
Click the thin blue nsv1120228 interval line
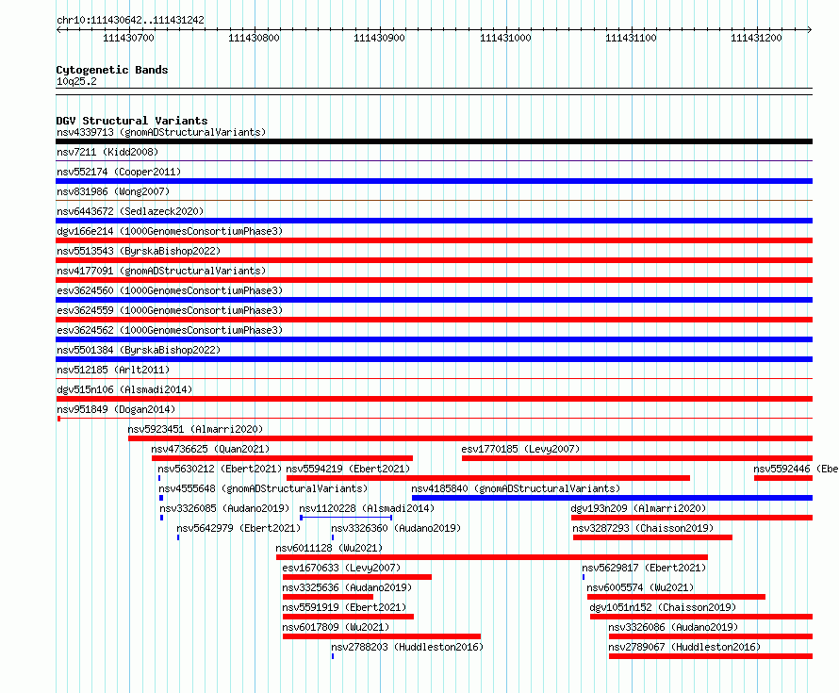(x=346, y=518)
